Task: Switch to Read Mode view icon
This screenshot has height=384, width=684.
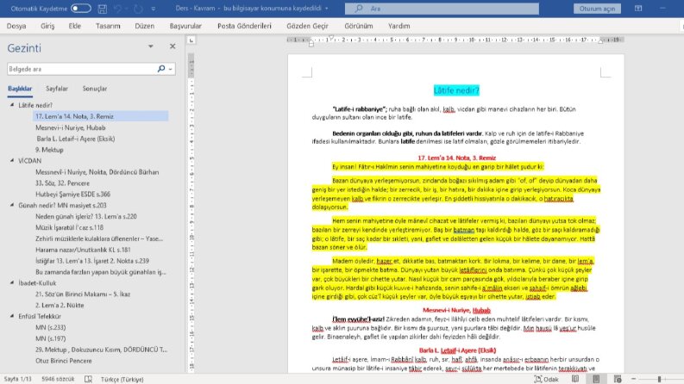Action: tap(575, 379)
